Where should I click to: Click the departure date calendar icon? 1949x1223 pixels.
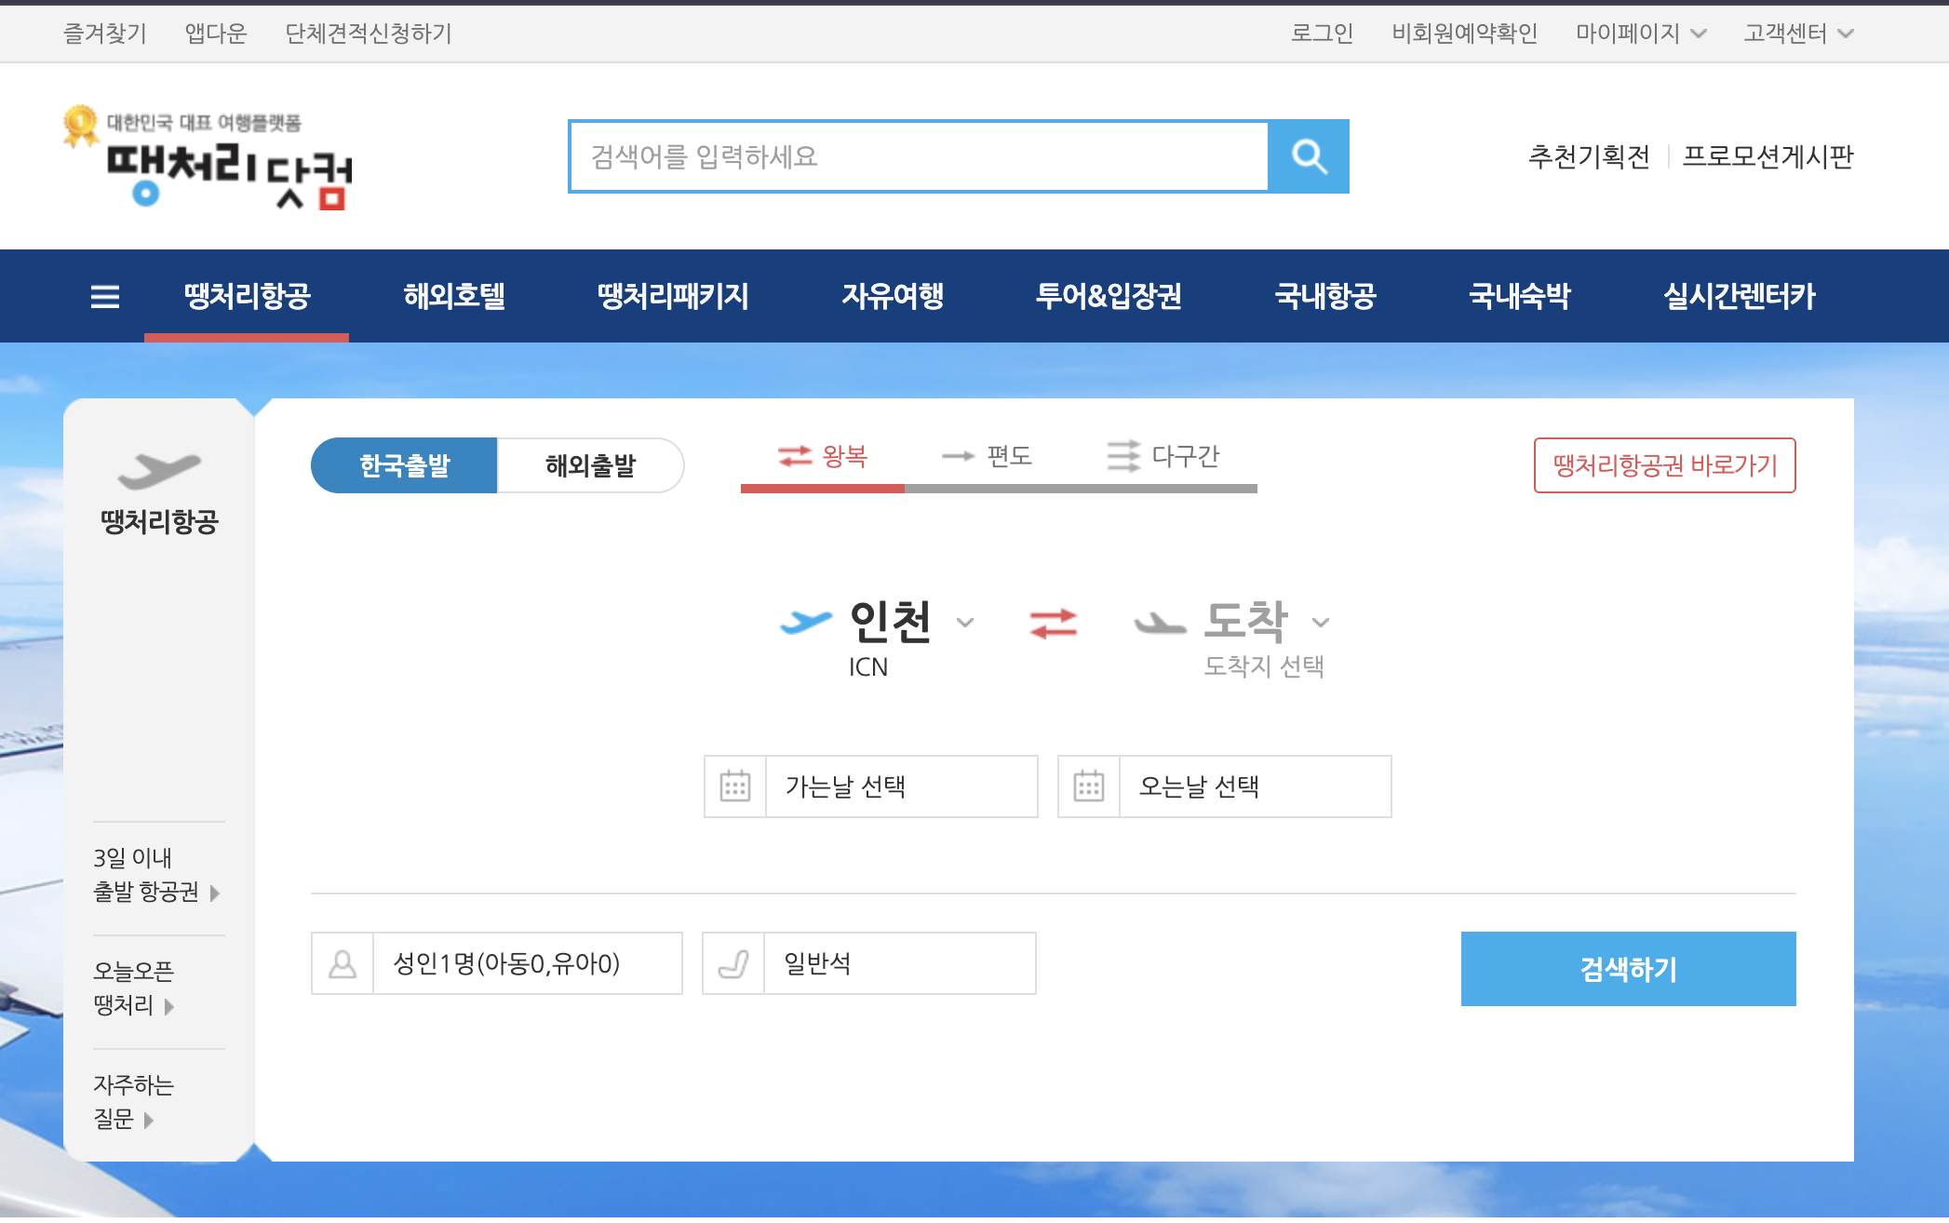tap(735, 786)
